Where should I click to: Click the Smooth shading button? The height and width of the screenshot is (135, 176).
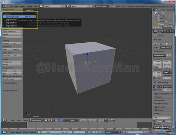pos(7,43)
